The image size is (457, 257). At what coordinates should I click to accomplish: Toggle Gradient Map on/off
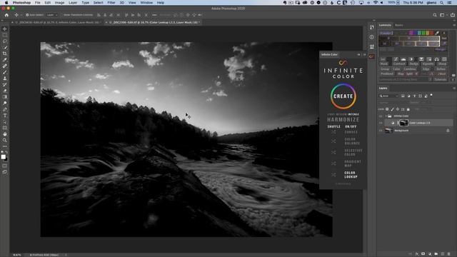click(x=353, y=163)
